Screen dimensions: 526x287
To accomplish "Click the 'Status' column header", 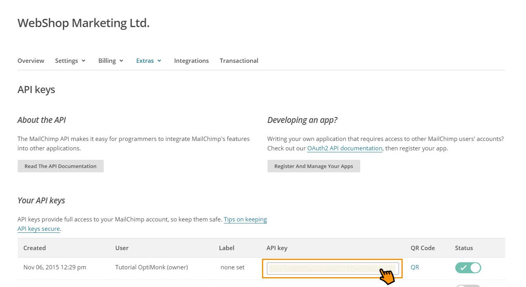I will (464, 248).
